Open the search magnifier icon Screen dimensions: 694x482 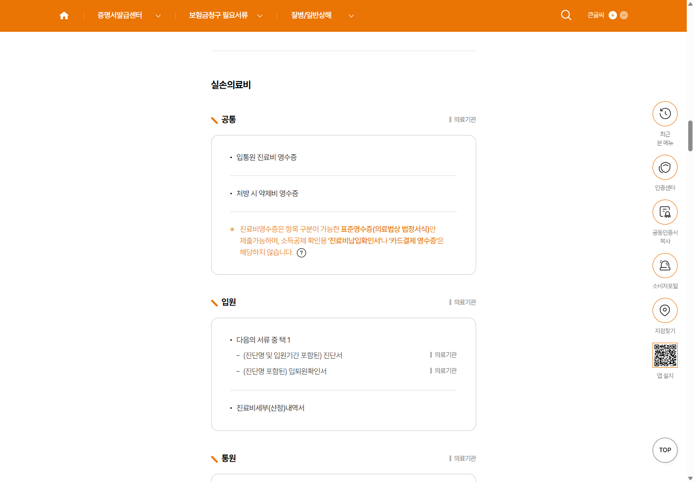pyautogui.click(x=566, y=15)
